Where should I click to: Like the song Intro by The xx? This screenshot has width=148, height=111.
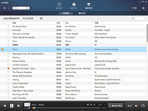8,41
